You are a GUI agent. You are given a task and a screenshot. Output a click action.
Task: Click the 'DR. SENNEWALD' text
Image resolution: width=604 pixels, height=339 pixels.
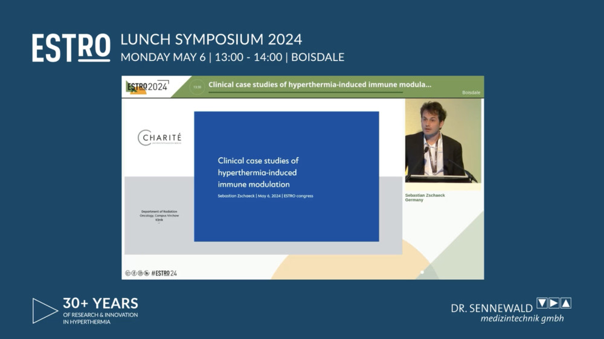(x=492, y=308)
